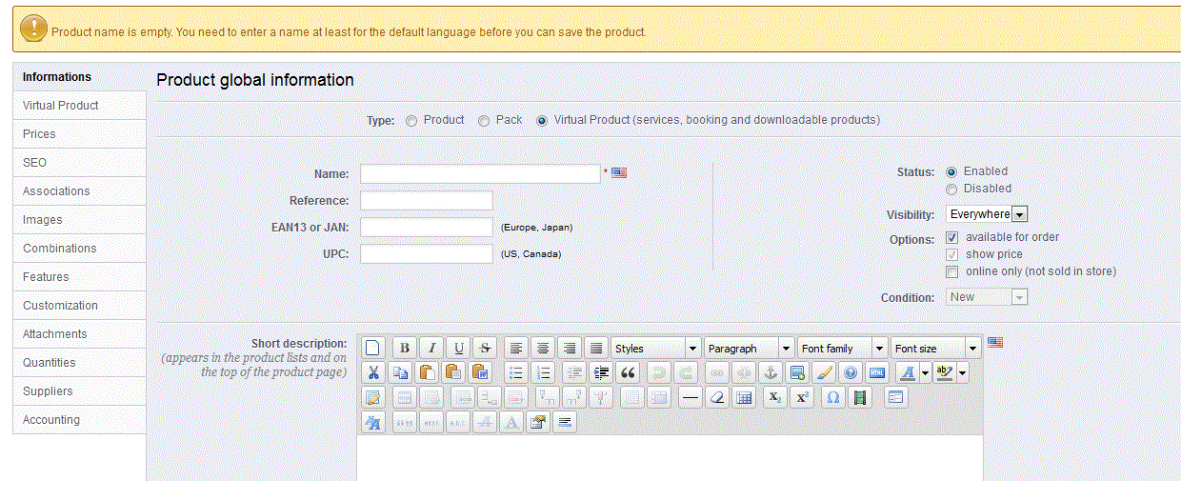Select the Product type radio button
This screenshot has height=481, width=1181.
tap(411, 121)
